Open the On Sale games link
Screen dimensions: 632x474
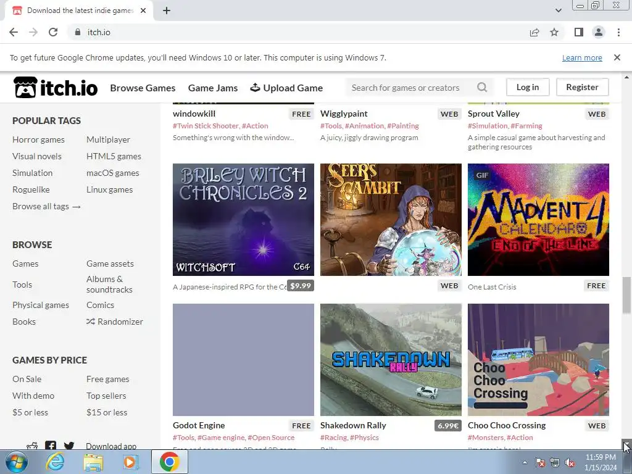pyautogui.click(x=27, y=379)
